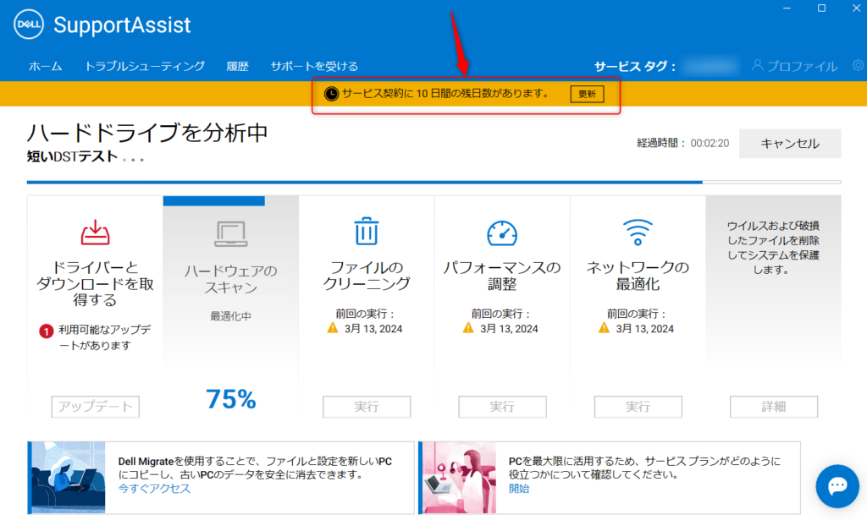The width and height of the screenshot is (867, 520).
Task: Open the 開始 link for service plans
Action: 519,489
